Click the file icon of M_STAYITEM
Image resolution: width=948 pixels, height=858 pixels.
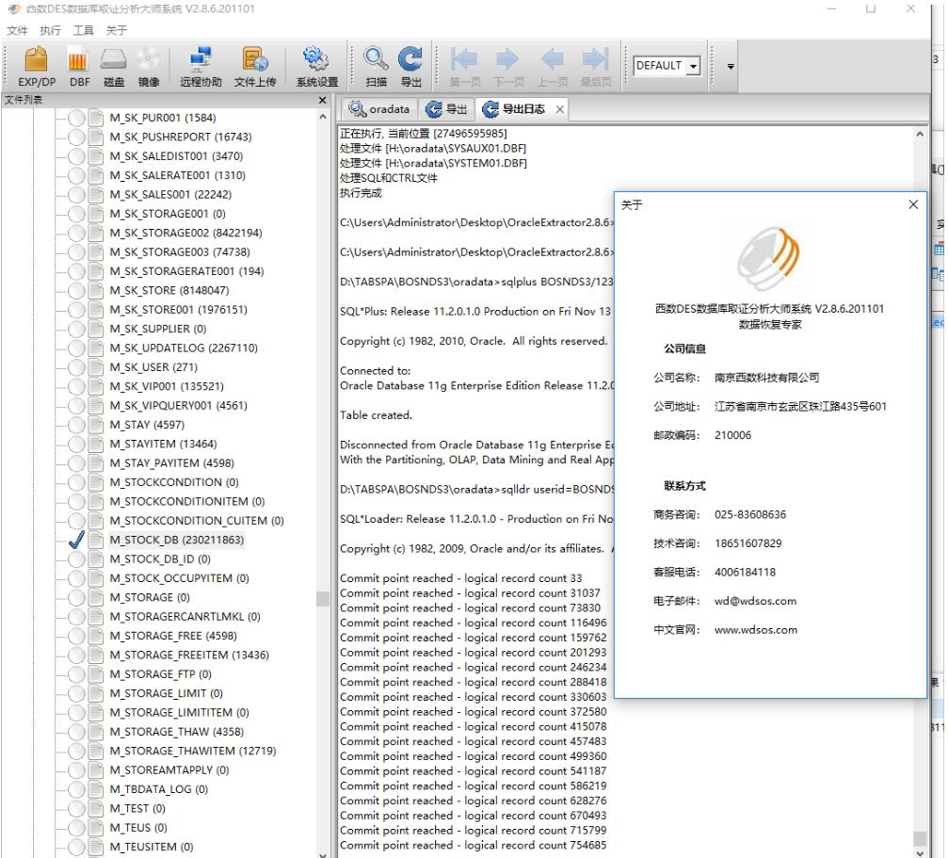click(95, 444)
